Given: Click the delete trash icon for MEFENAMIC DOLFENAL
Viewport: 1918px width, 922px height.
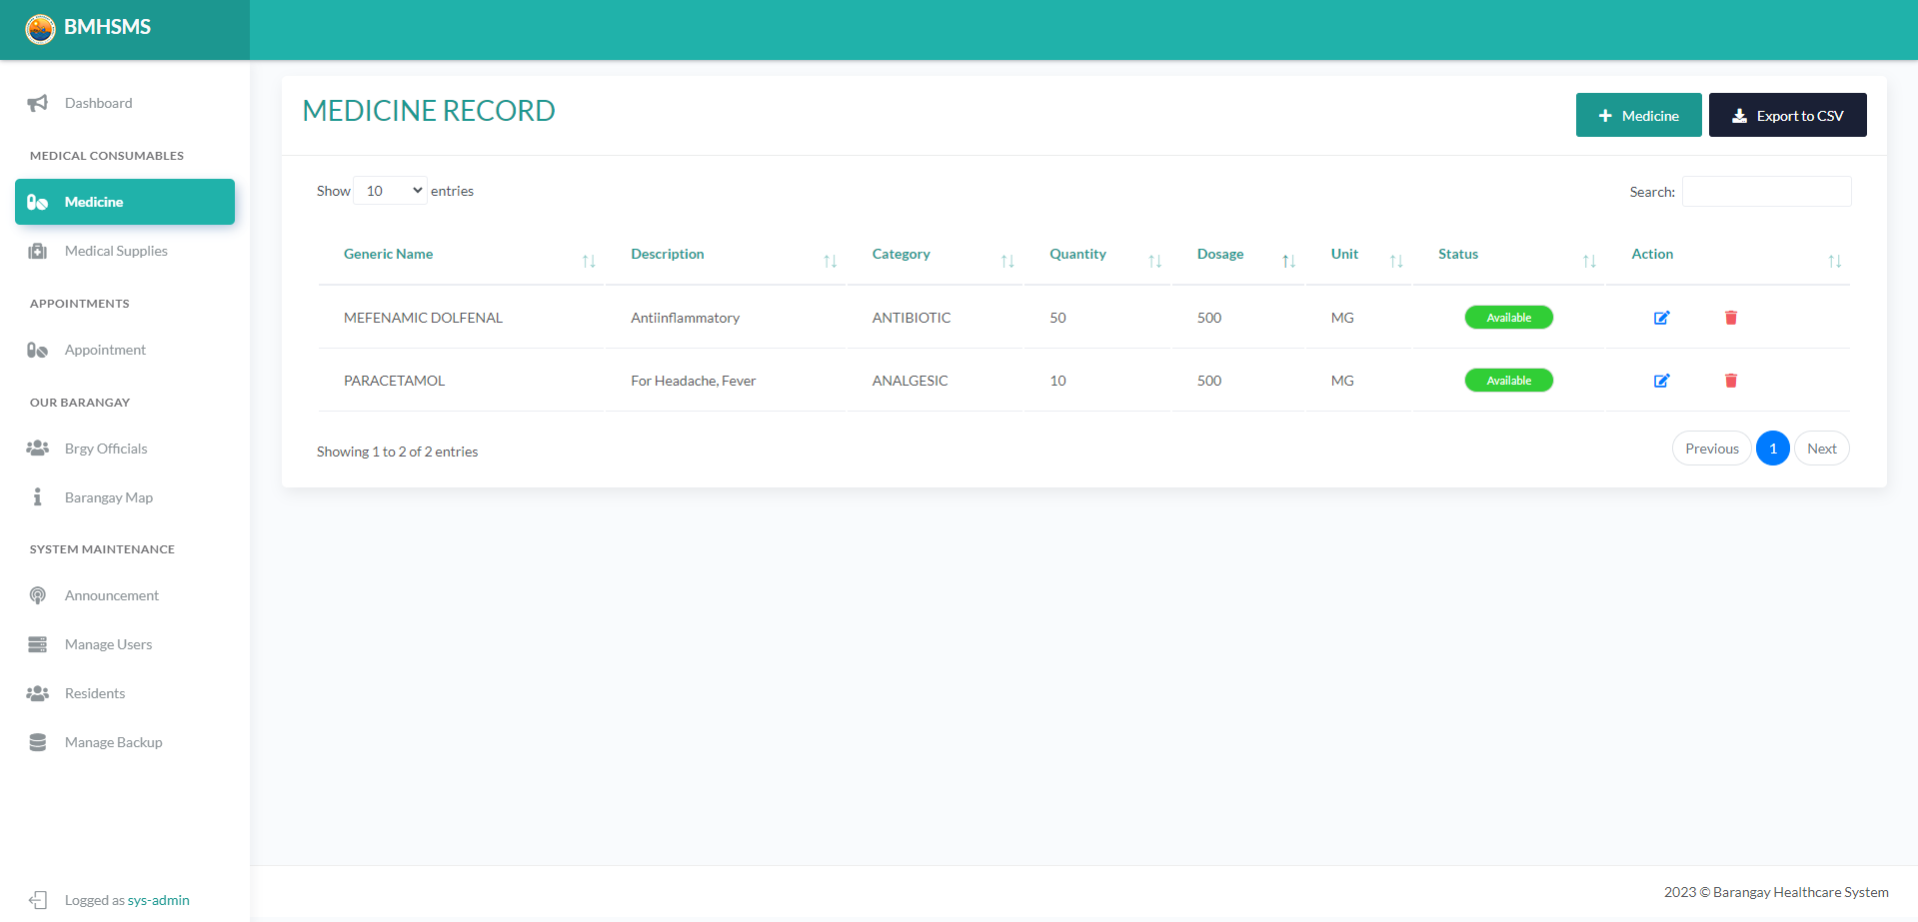Looking at the screenshot, I should (x=1731, y=318).
